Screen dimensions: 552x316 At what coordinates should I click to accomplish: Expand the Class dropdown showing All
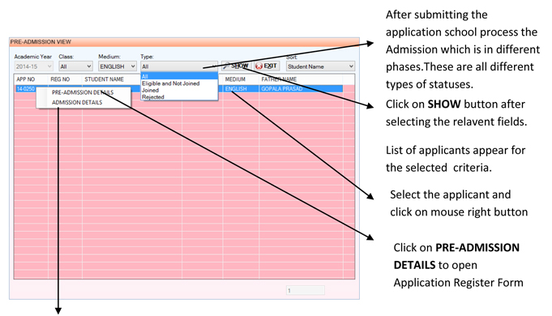coord(75,66)
